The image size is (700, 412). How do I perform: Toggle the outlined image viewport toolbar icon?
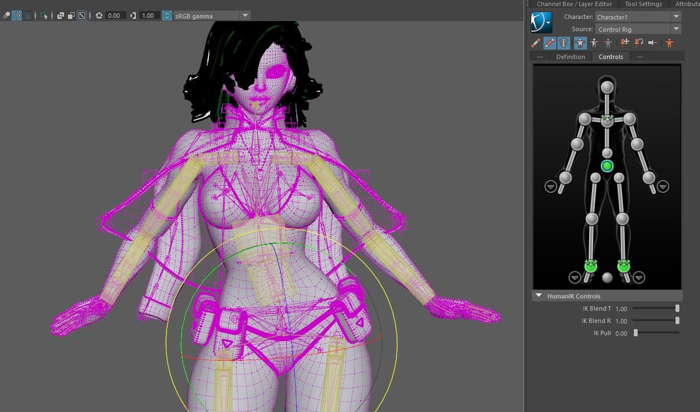click(82, 16)
